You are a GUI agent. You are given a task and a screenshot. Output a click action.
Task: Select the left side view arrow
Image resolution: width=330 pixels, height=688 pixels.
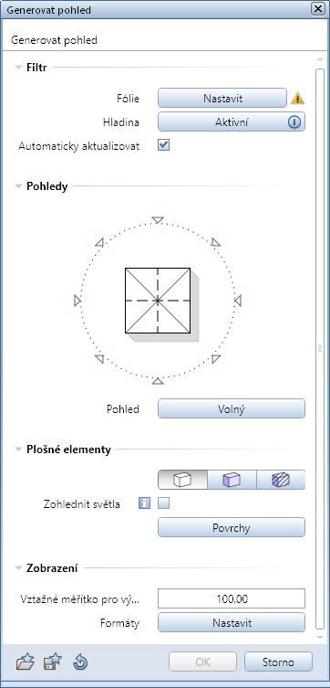coord(77,301)
